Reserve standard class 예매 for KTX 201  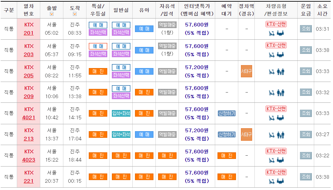click(121, 25)
